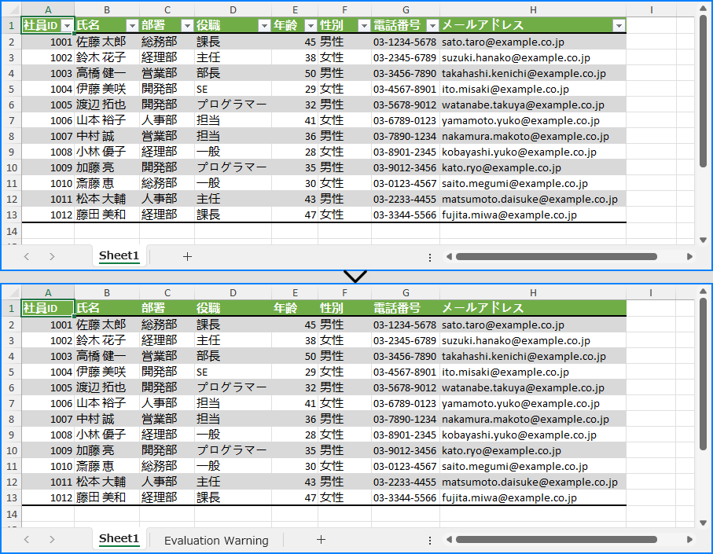Click the three-dot tab strip handle in upper workbook
Viewport: 713px width, 554px height.
pyautogui.click(x=429, y=257)
